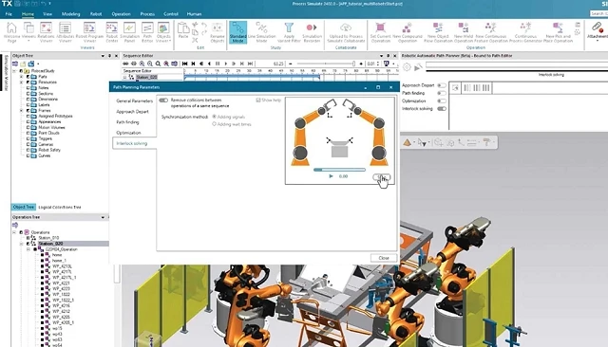608x347 pixels.
Task: Collapse the RobcadStudy root node
Action: coord(14,71)
